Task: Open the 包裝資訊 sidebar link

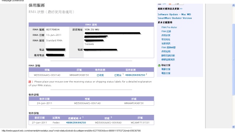Action: coord(166,44)
